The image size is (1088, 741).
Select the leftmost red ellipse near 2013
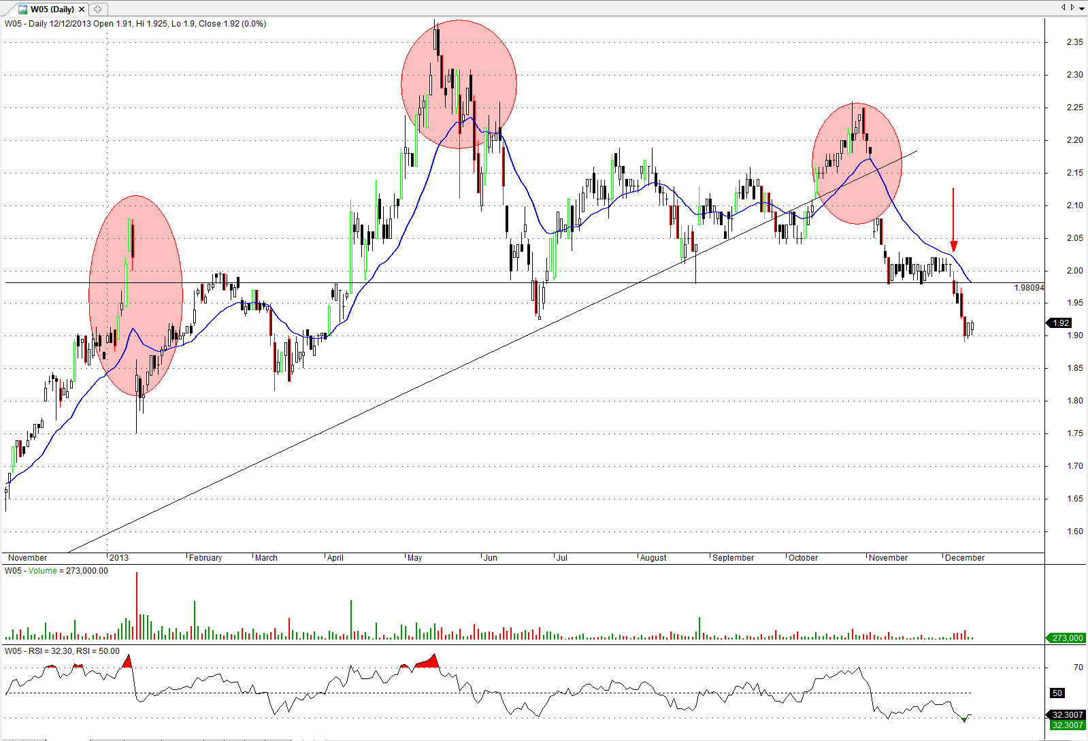135,296
